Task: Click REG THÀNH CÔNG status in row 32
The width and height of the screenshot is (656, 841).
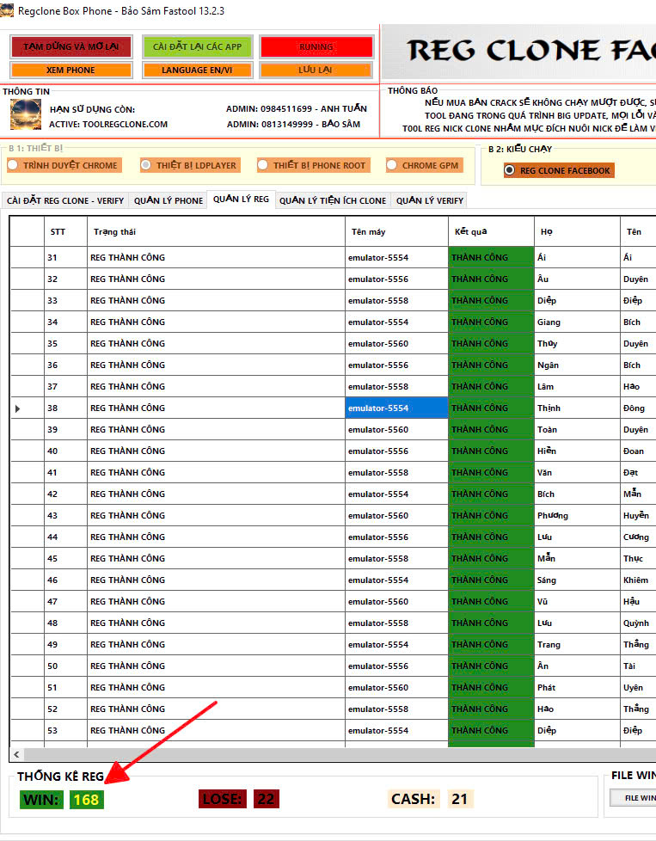Action: click(x=216, y=279)
